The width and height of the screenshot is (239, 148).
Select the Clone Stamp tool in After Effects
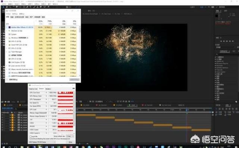(37, 7)
